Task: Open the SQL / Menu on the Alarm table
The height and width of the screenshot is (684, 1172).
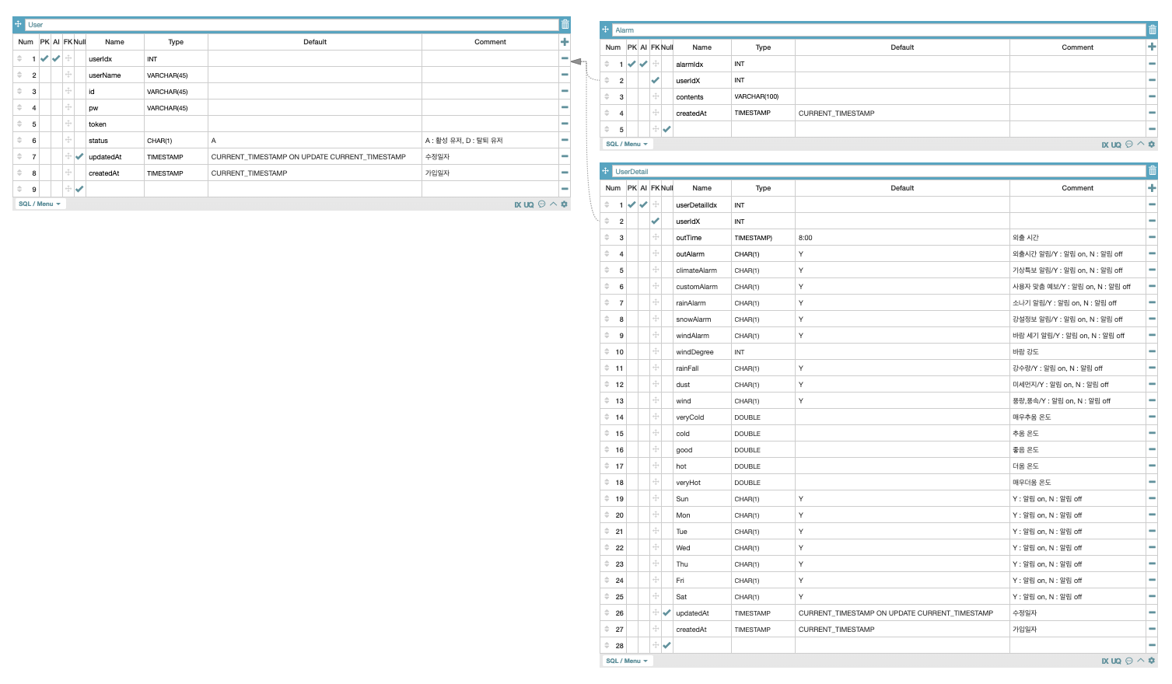Action: pos(628,144)
